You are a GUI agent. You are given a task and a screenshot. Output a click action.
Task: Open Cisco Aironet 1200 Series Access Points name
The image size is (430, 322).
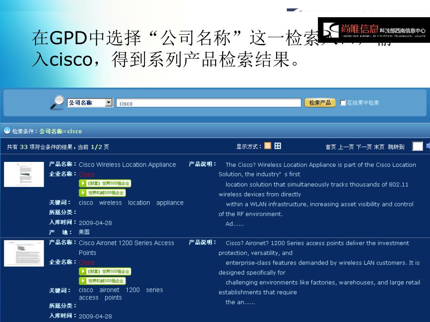click(126, 248)
